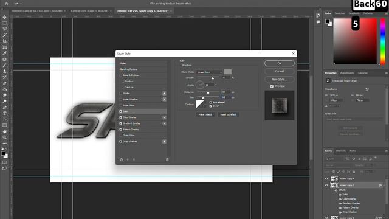This screenshot has height=219, width=389.
Task: Switch to the Adjustments tab
Action: point(347,73)
